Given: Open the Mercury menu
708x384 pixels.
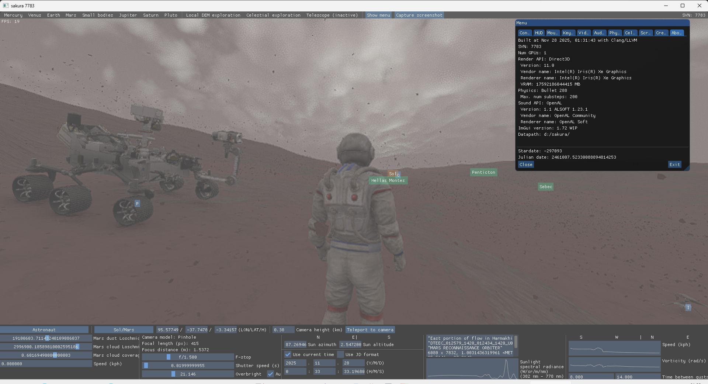Looking at the screenshot, I should (13, 15).
